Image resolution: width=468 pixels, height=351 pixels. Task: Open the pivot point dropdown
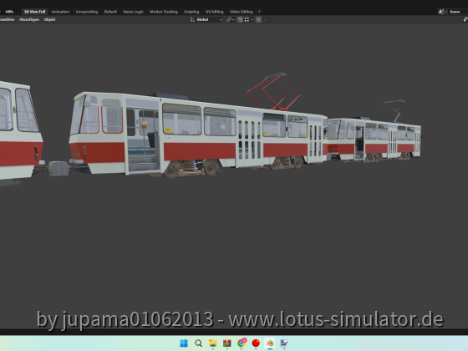(x=230, y=19)
